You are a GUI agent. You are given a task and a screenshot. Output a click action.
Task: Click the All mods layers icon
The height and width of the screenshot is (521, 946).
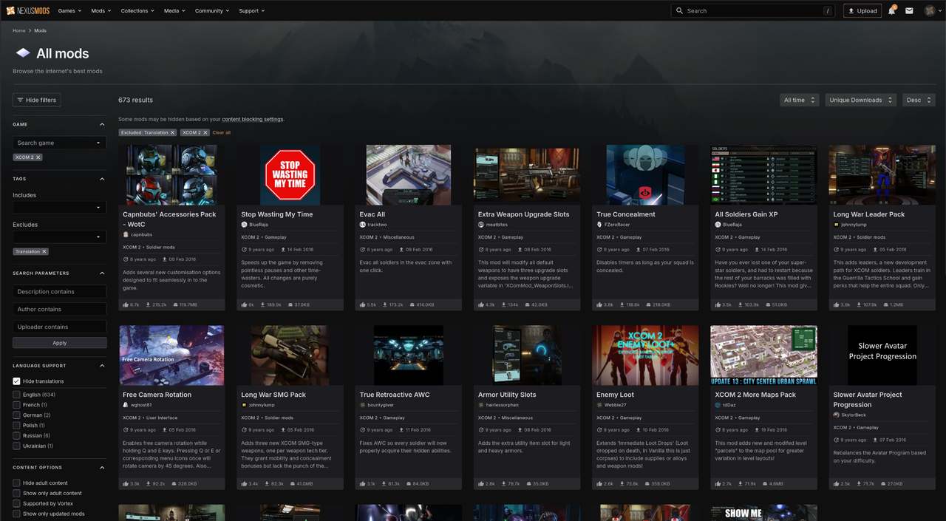tap(23, 53)
